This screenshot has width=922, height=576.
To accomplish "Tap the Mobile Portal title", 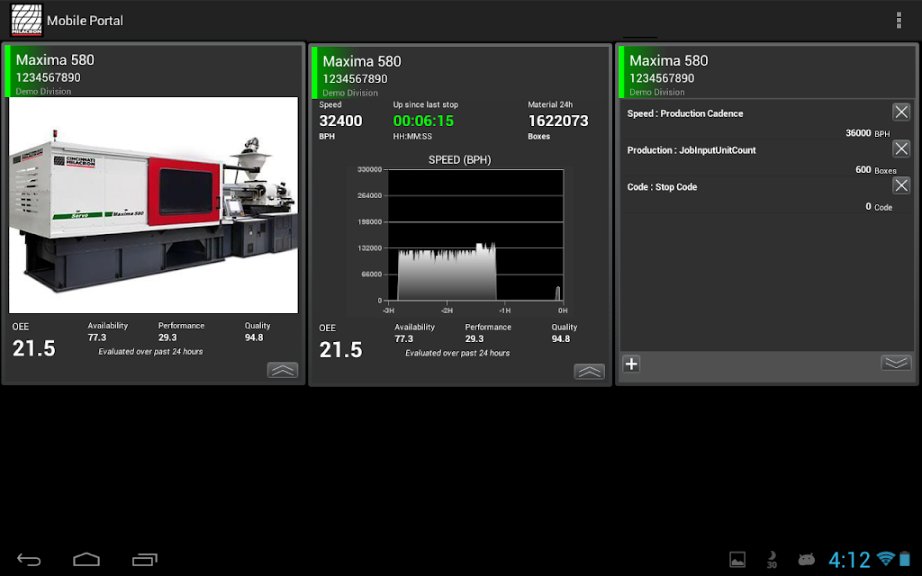I will coord(86,21).
